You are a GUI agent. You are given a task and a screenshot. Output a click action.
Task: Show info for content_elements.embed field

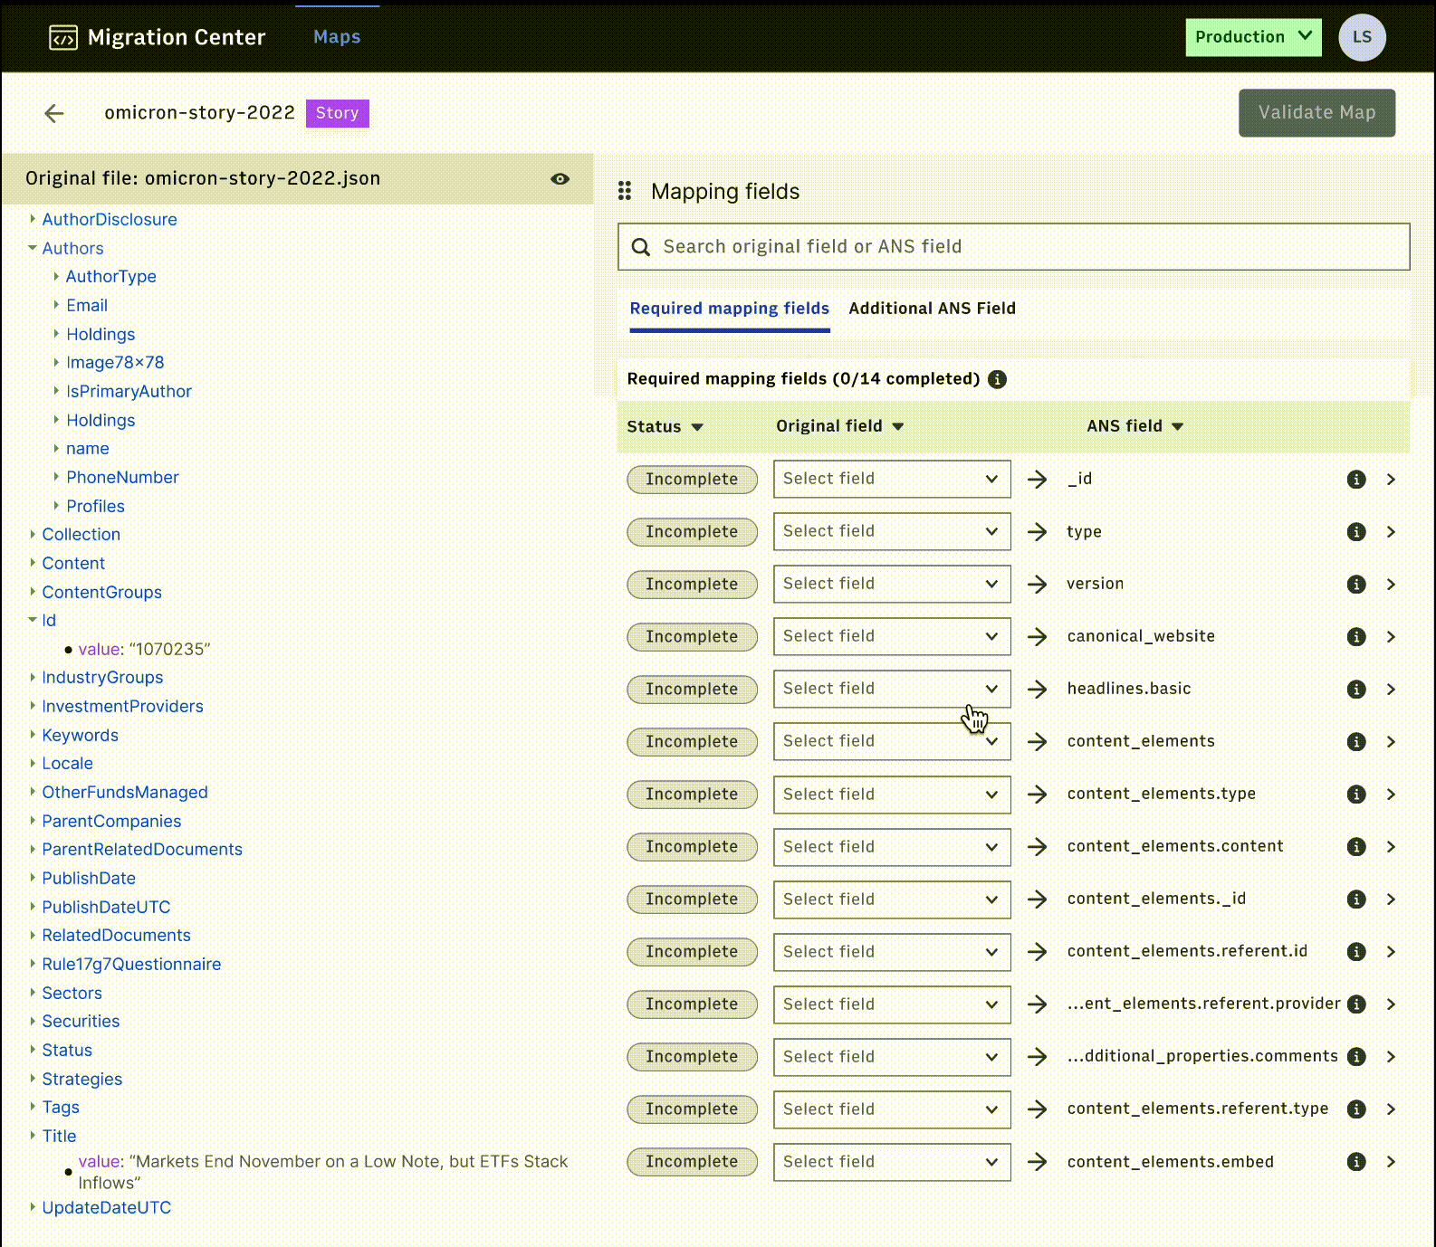click(x=1356, y=1161)
